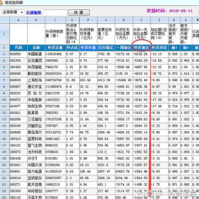Image resolution: width=199 pixels, height=199 pixels.
Task: Select the cell 宝钢股份
Action: pos(36,178)
